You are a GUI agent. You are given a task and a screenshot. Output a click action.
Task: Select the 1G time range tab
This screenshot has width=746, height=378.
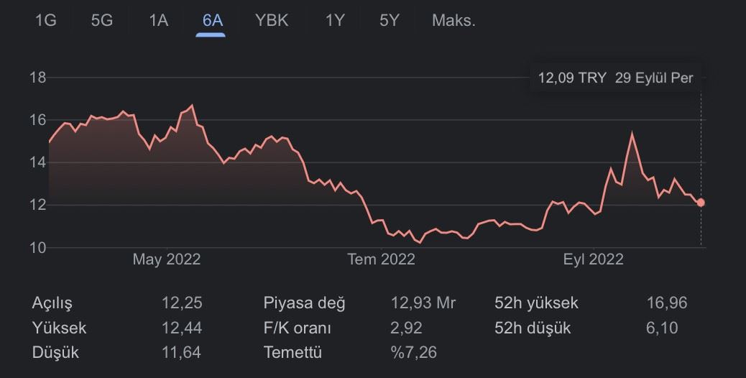[46, 20]
